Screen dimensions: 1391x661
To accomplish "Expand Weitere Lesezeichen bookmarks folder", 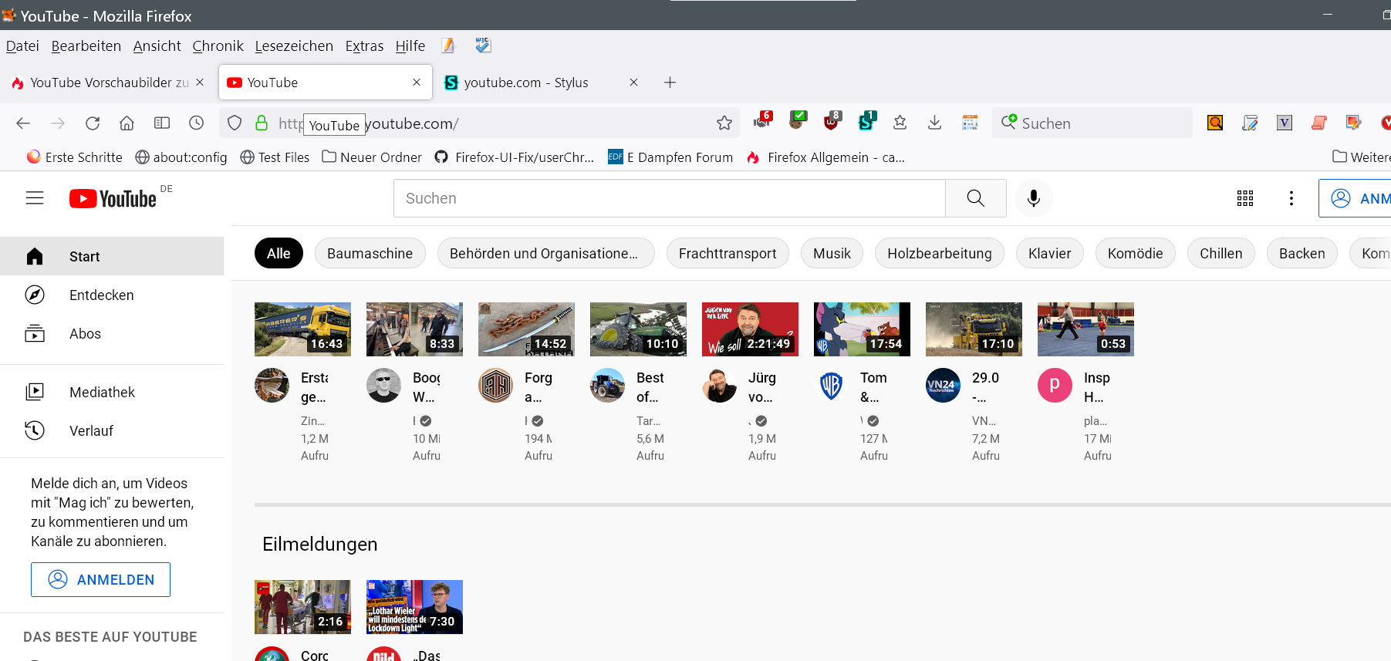I will point(1362,157).
